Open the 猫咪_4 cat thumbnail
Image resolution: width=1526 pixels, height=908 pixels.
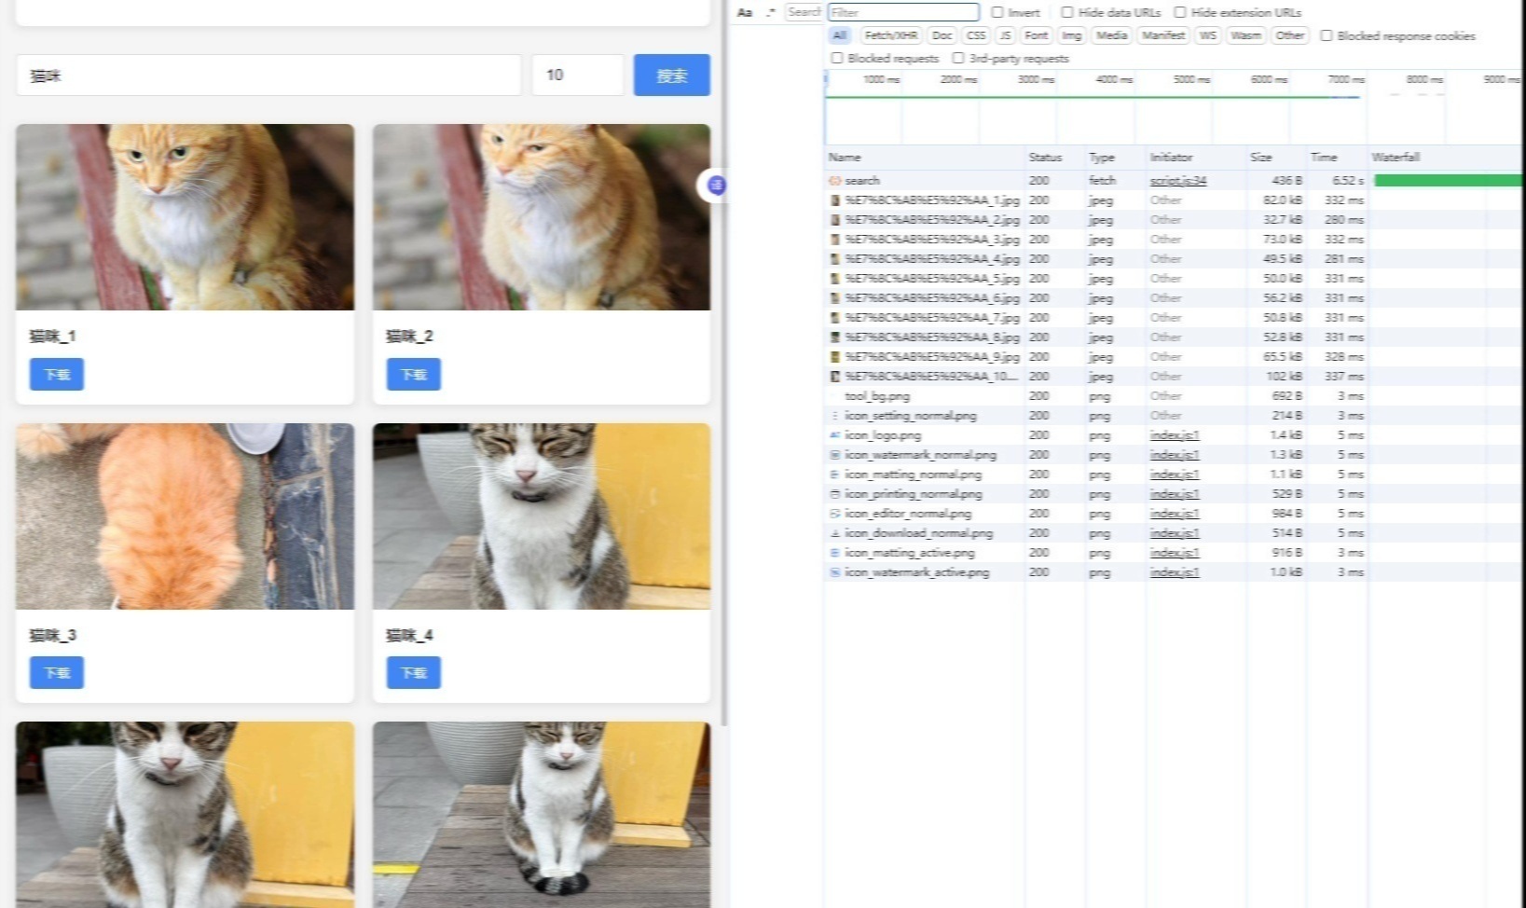[x=542, y=516]
